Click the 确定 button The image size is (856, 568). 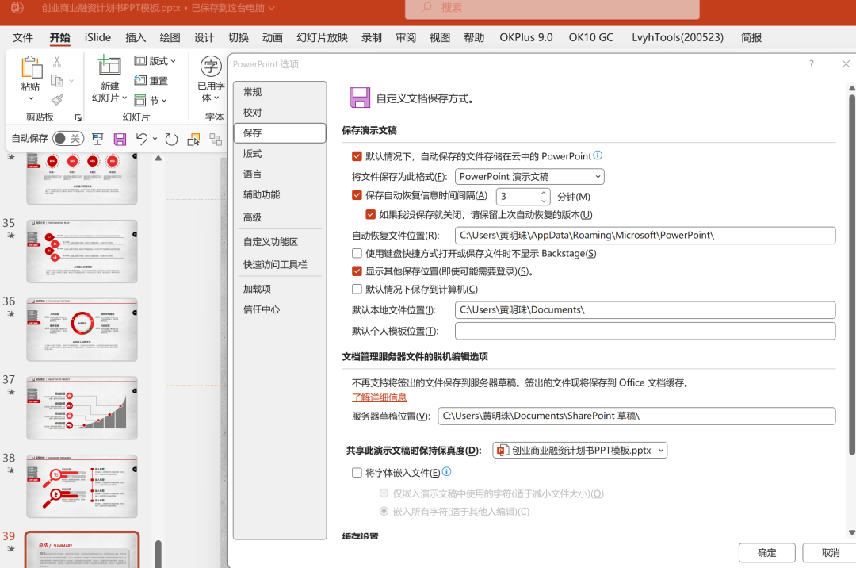click(766, 553)
